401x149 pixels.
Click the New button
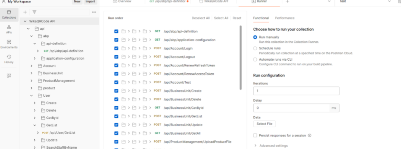click(x=77, y=2)
